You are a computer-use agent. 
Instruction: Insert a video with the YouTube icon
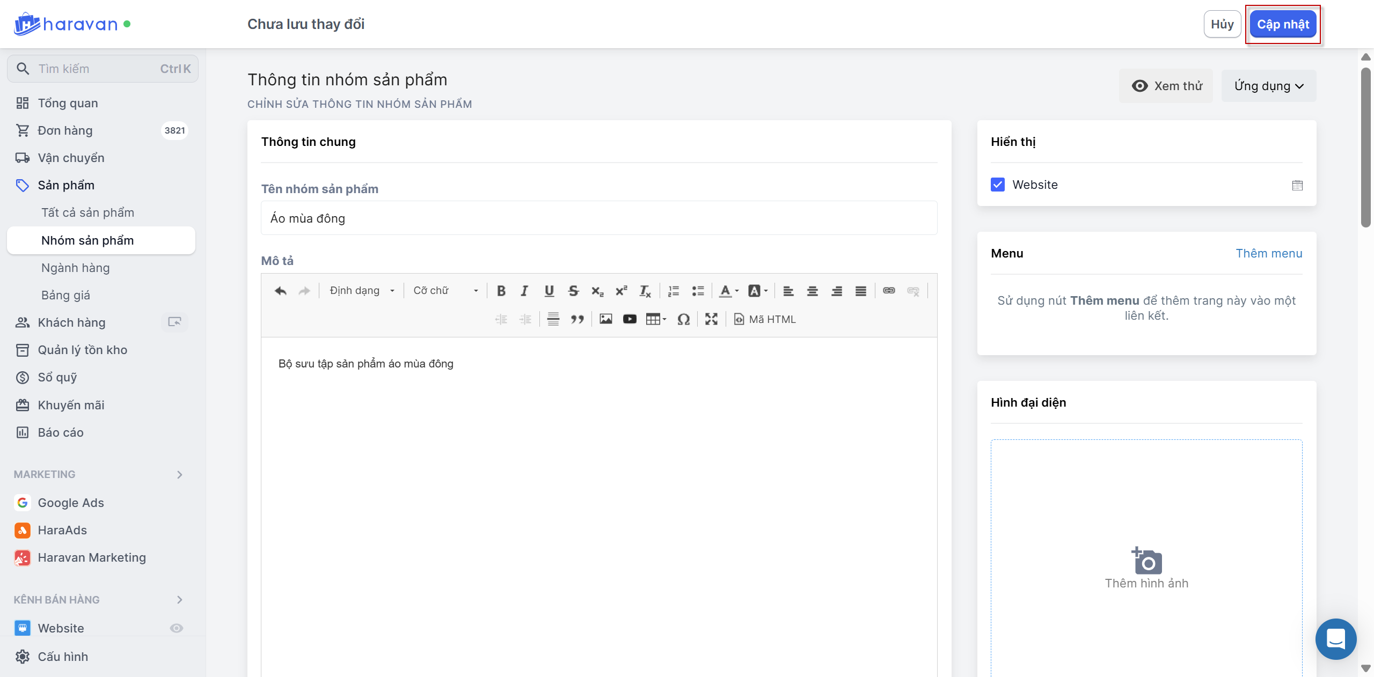coord(630,319)
